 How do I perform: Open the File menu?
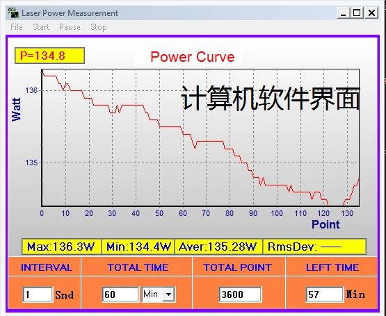[17, 27]
